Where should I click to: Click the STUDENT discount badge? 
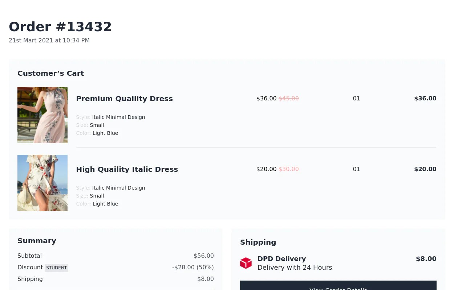tap(56, 268)
